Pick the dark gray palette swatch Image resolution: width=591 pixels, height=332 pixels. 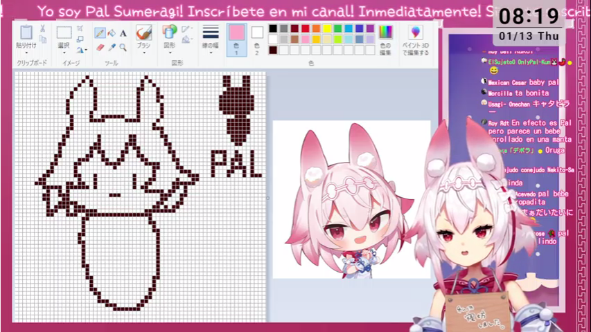[x=284, y=28]
